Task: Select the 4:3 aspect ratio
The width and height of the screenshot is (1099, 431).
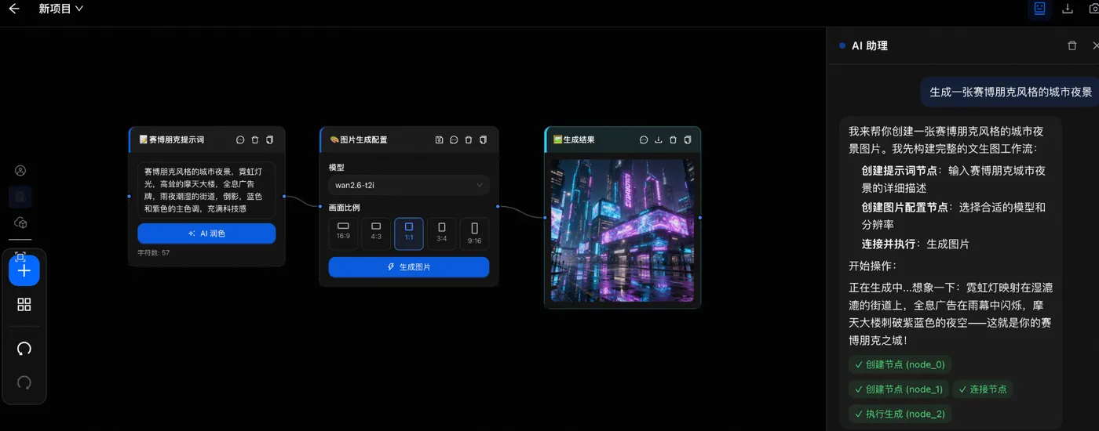Action: (x=376, y=233)
